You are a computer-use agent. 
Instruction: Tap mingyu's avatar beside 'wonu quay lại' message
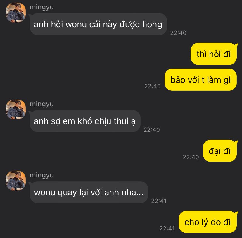pos(16,181)
